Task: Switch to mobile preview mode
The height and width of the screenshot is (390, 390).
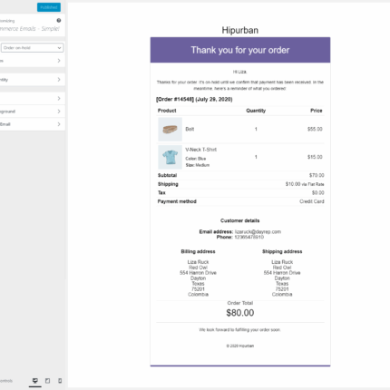Action: pyautogui.click(x=60, y=381)
